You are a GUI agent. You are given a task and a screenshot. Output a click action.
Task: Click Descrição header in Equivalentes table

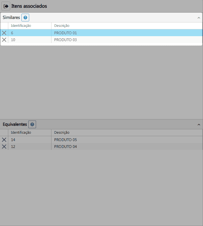point(62,133)
